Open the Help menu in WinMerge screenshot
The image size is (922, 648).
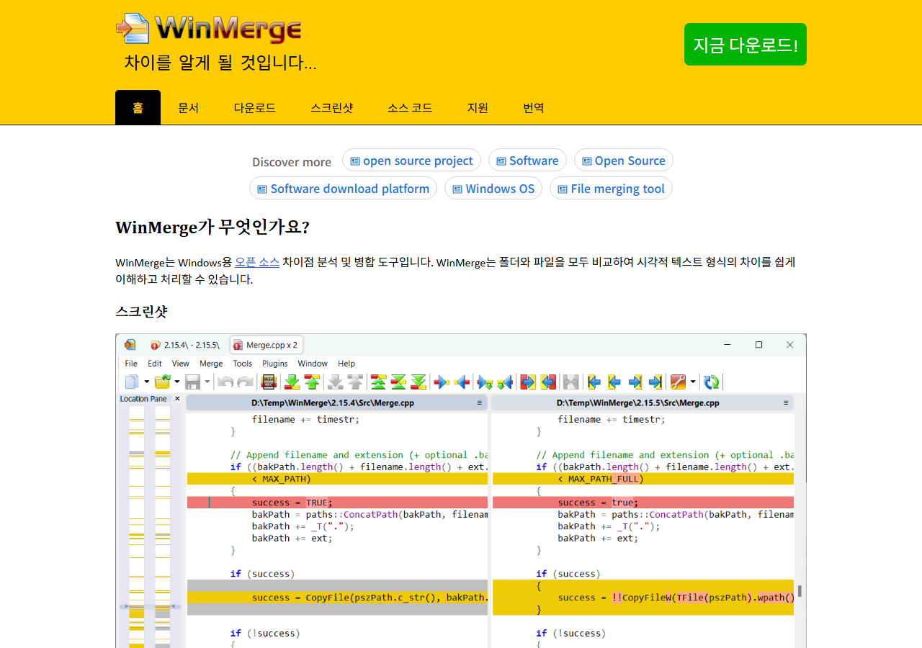(x=346, y=364)
